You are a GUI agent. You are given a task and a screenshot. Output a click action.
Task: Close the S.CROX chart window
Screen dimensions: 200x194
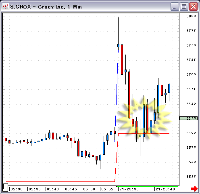(193, 6)
